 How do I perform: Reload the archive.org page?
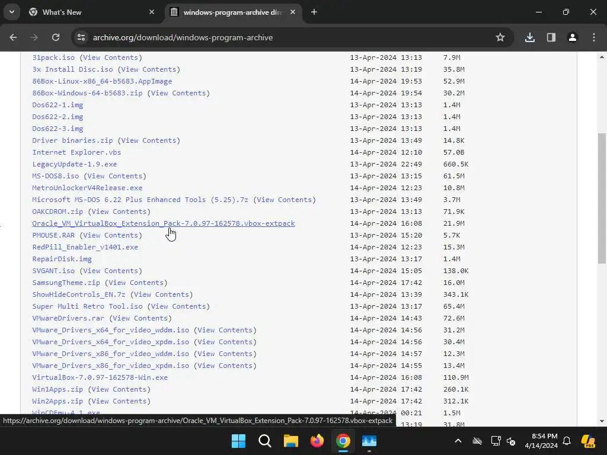56,37
